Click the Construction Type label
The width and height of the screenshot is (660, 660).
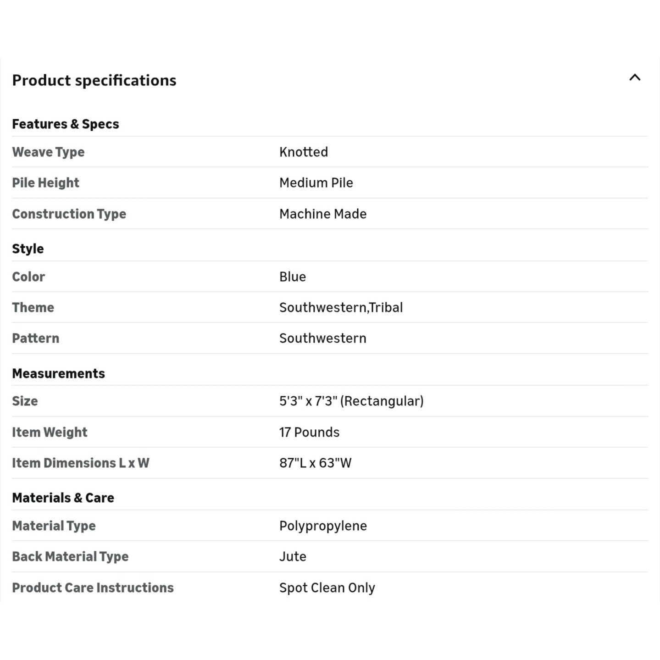coord(69,214)
